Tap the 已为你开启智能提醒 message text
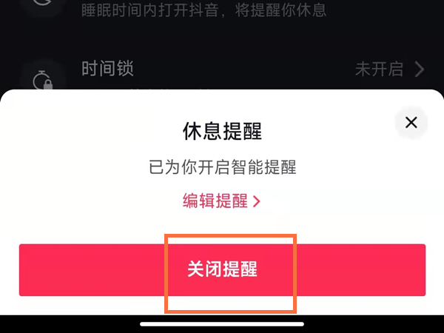 tap(223, 167)
